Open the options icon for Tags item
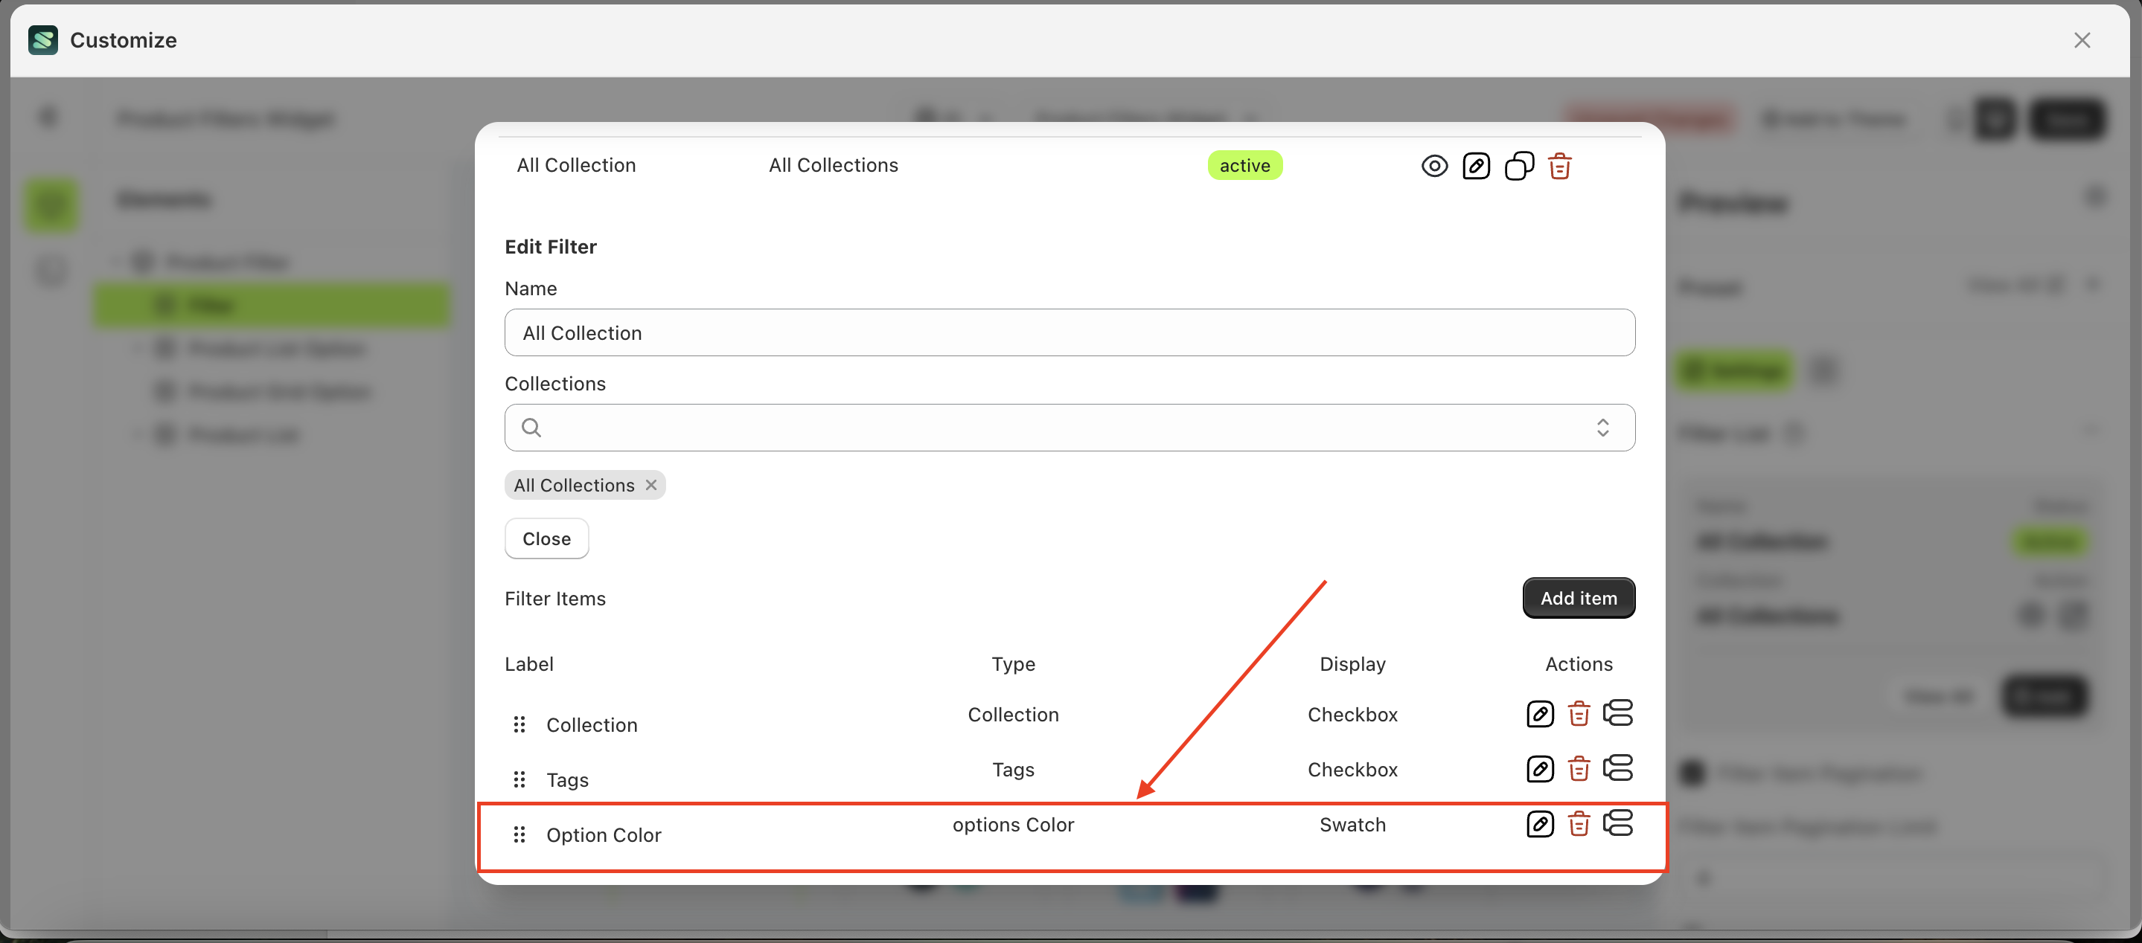The image size is (2142, 943). pos(1617,768)
